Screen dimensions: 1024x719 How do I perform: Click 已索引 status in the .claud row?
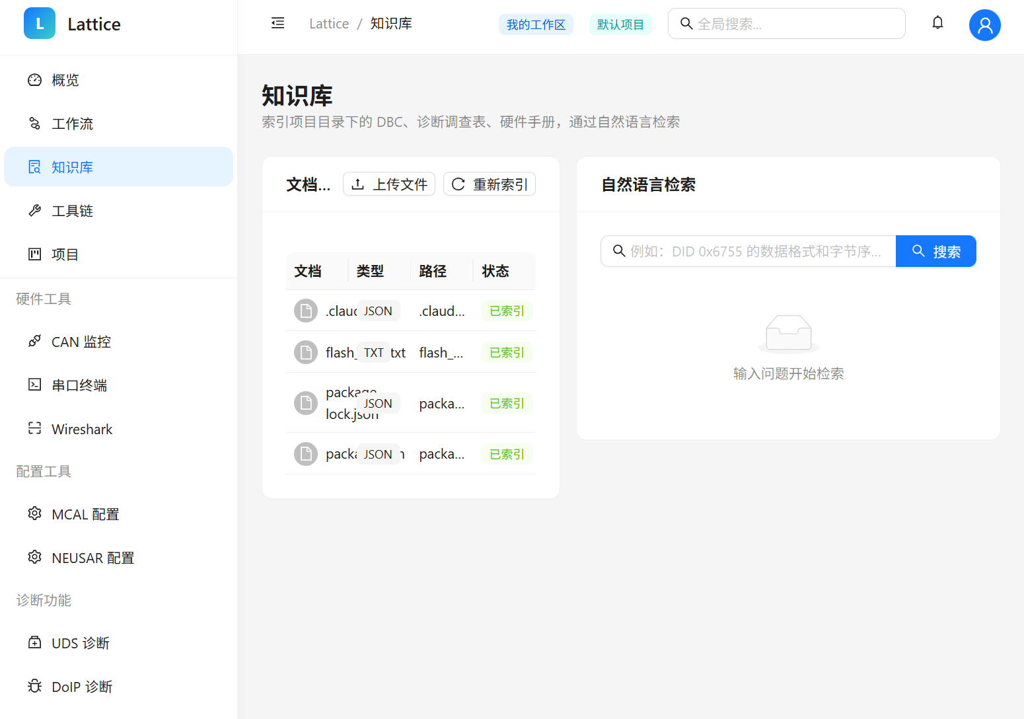507,311
